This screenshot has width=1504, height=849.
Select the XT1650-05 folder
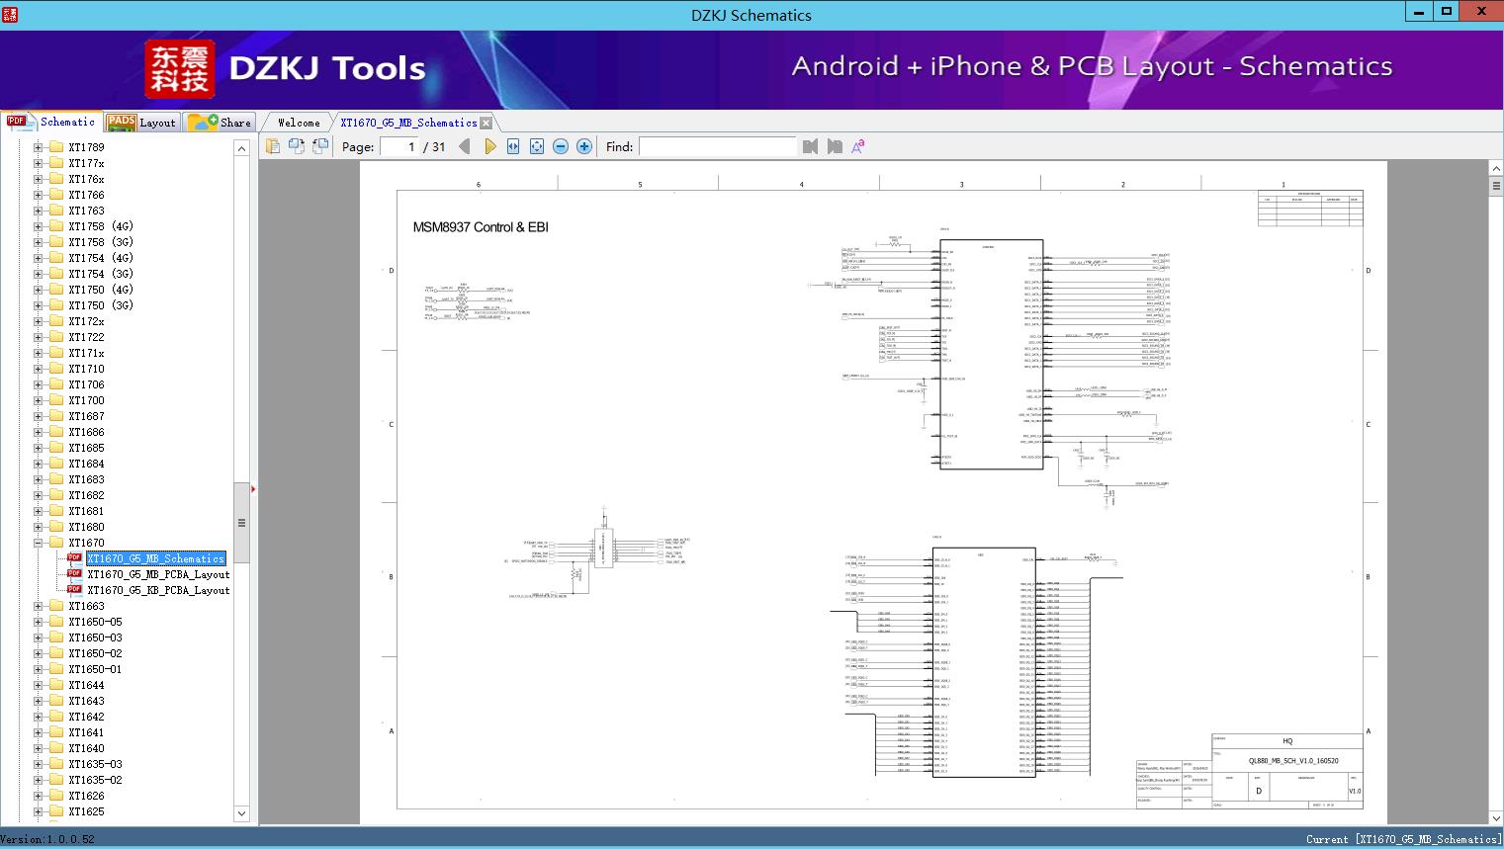[95, 622]
